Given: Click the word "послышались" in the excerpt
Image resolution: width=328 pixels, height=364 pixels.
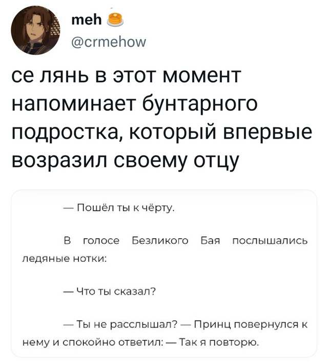Looking at the screenshot, I should tap(270, 240).
